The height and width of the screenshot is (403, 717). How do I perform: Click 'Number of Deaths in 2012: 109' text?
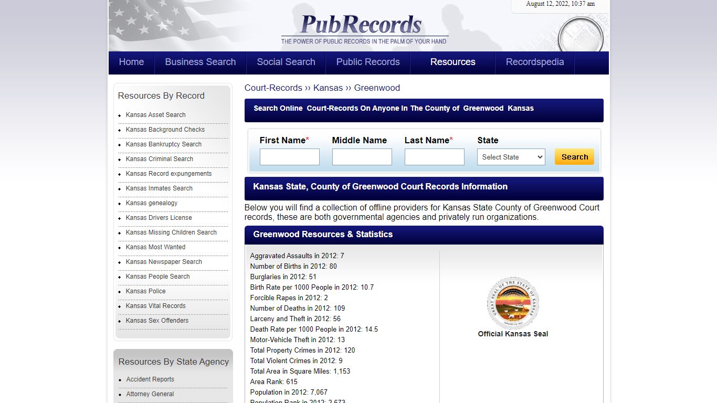pyautogui.click(x=298, y=309)
